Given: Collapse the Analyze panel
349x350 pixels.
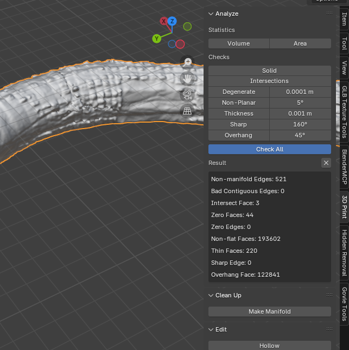Looking at the screenshot, I should click(211, 14).
